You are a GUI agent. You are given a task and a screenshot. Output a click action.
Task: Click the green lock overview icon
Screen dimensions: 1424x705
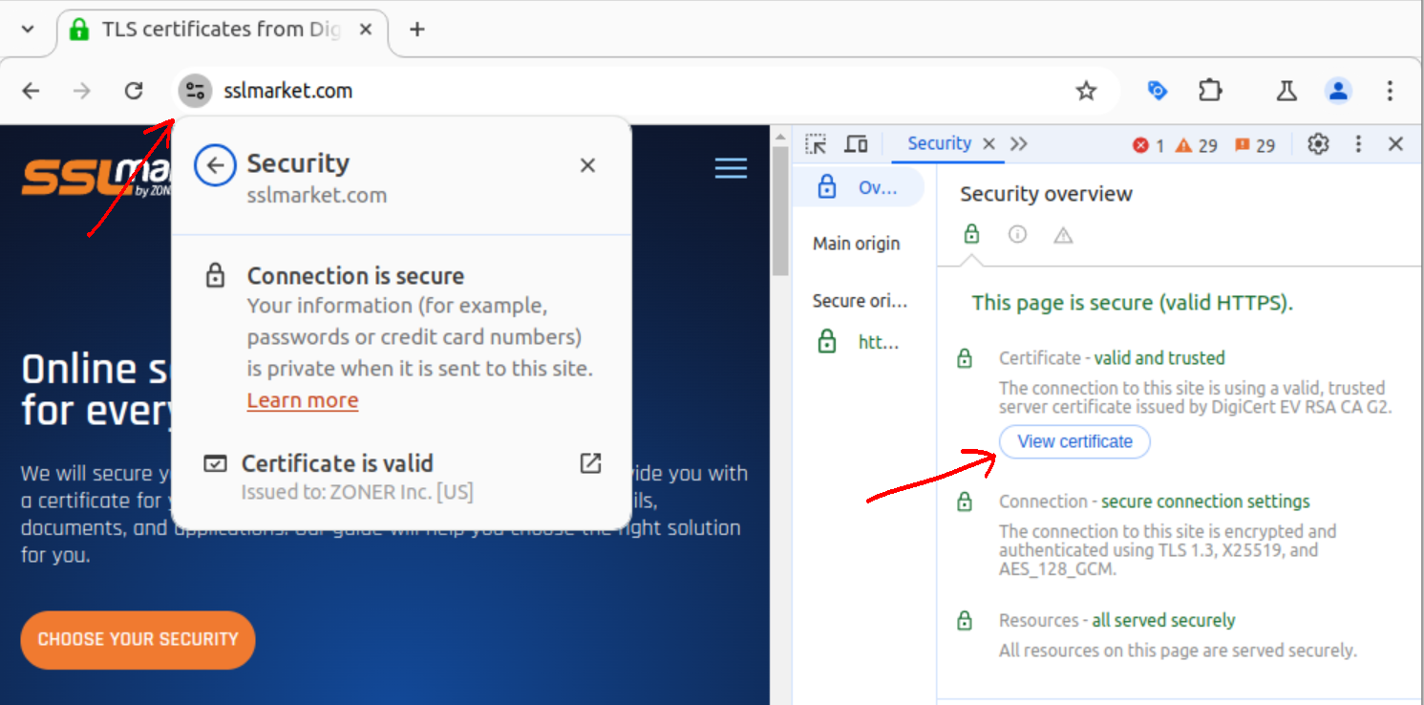tap(971, 234)
